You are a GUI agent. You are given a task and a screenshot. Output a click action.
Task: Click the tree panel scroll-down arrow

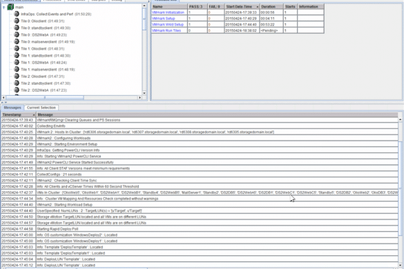tap(144, 93)
